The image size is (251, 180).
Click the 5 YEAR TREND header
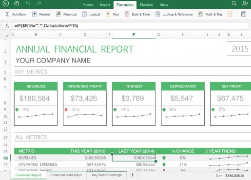(220, 151)
